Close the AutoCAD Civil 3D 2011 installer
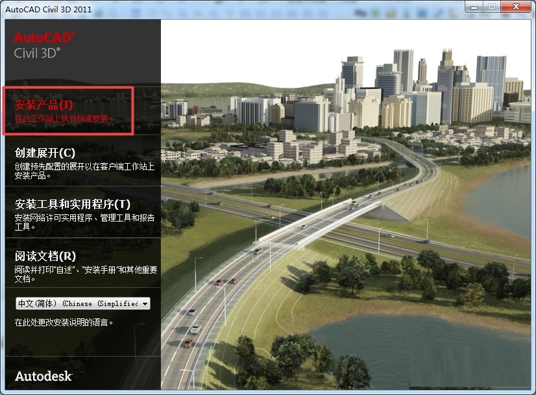The image size is (536, 395). tap(516, 7)
